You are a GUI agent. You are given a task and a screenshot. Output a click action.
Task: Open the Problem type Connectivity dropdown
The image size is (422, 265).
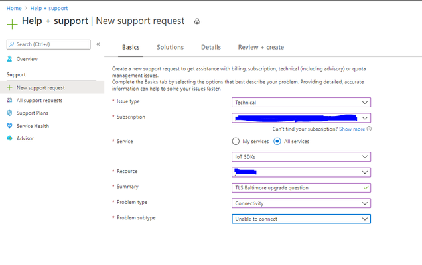(x=301, y=203)
